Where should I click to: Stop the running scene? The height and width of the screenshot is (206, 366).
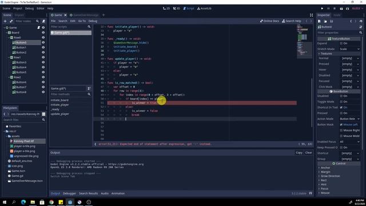(x=335, y=9)
